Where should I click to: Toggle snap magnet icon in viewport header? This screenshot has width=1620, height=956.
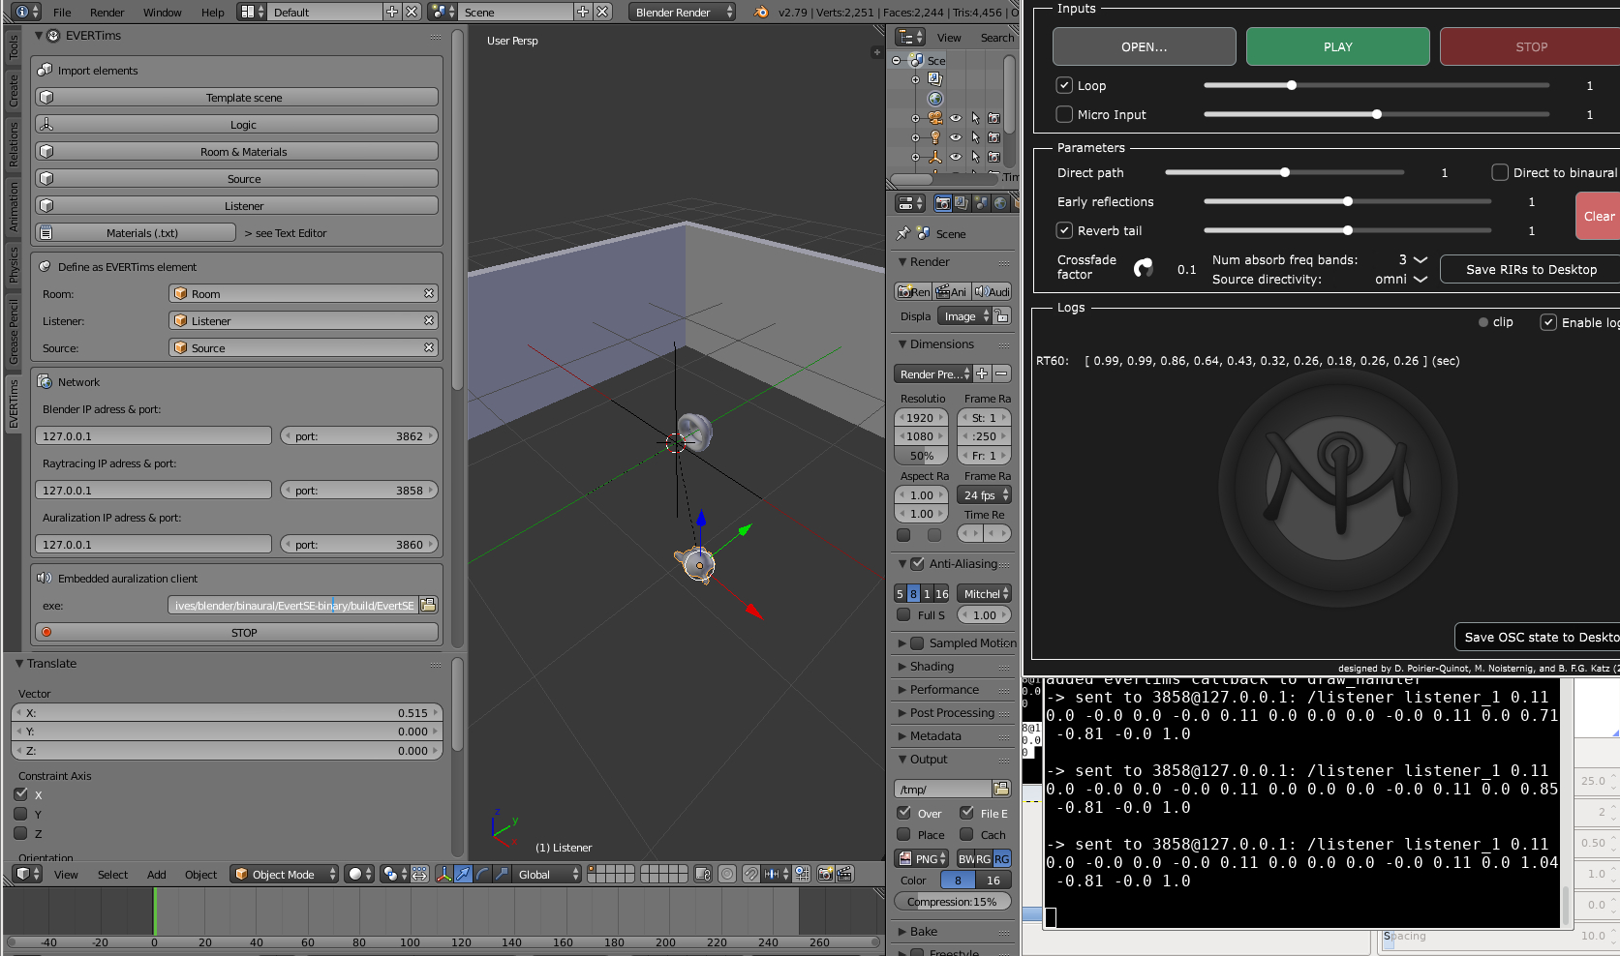[x=750, y=874]
